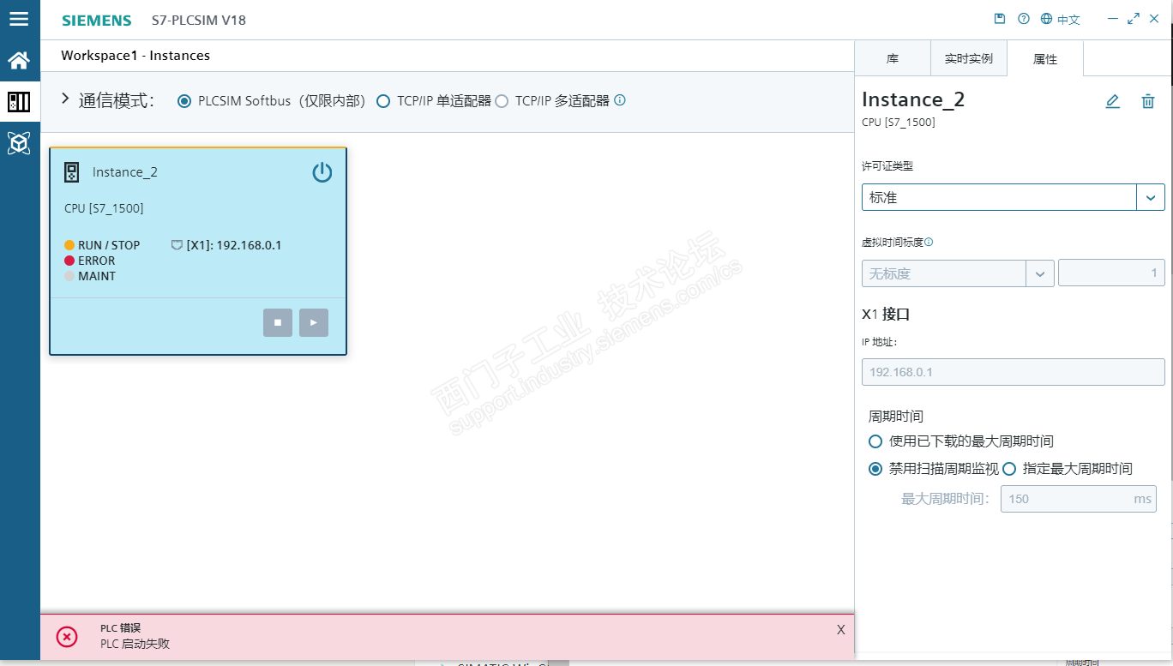Edit the Instance_2 name with pencil icon
This screenshot has width=1173, height=666.
point(1112,101)
